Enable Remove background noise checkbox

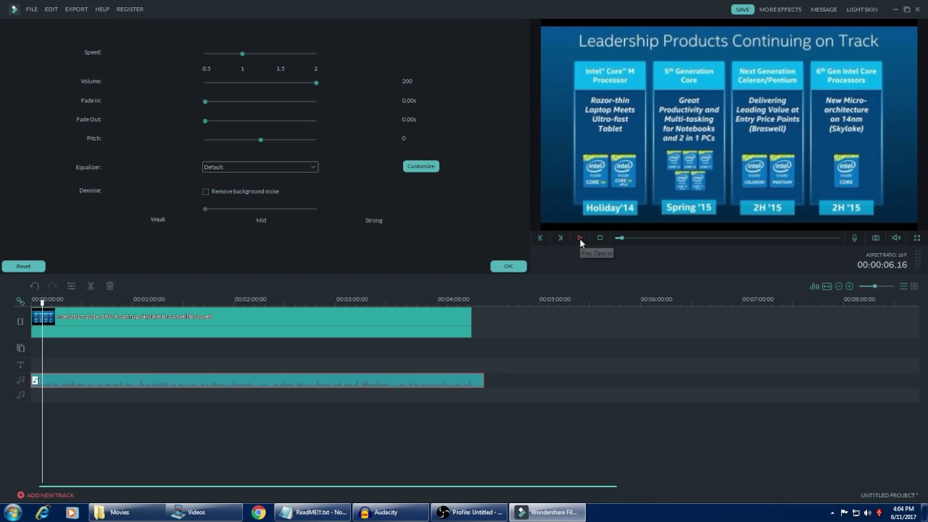coord(206,191)
